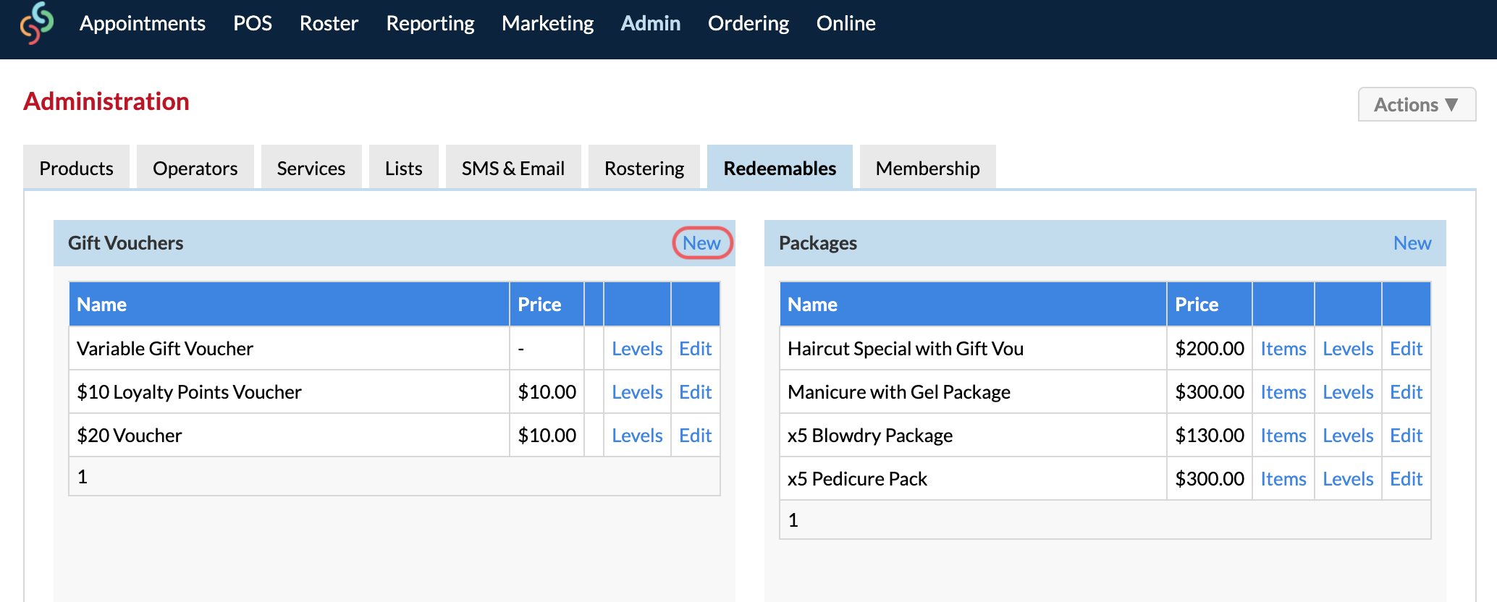Select the Redeemables tab
The width and height of the screenshot is (1497, 602).
[780, 168]
